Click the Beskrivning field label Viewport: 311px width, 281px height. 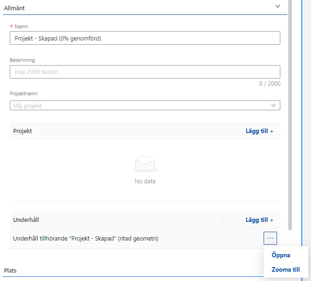(x=22, y=60)
